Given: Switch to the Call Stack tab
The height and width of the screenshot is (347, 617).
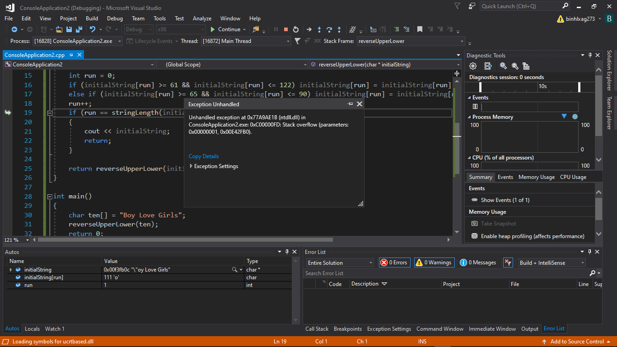Looking at the screenshot, I should point(317,329).
